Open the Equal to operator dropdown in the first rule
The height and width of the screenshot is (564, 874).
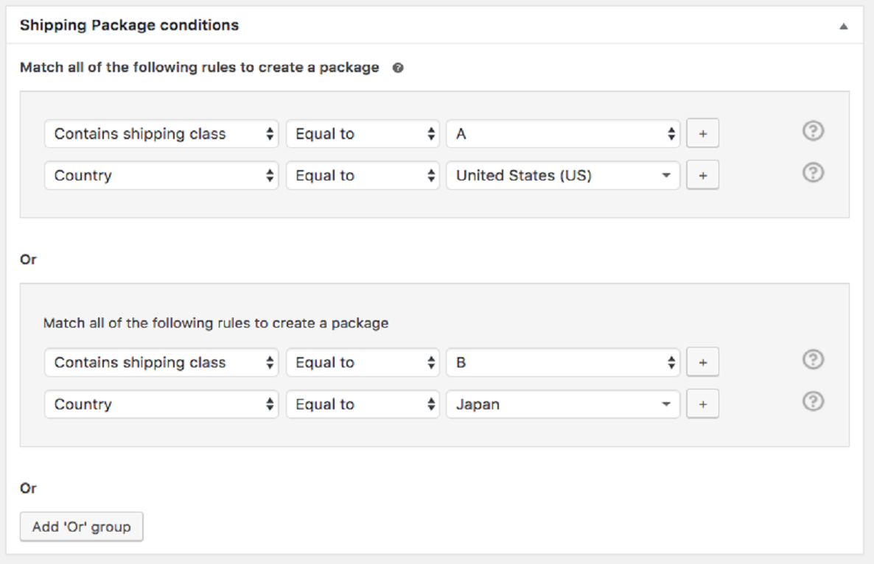[363, 133]
